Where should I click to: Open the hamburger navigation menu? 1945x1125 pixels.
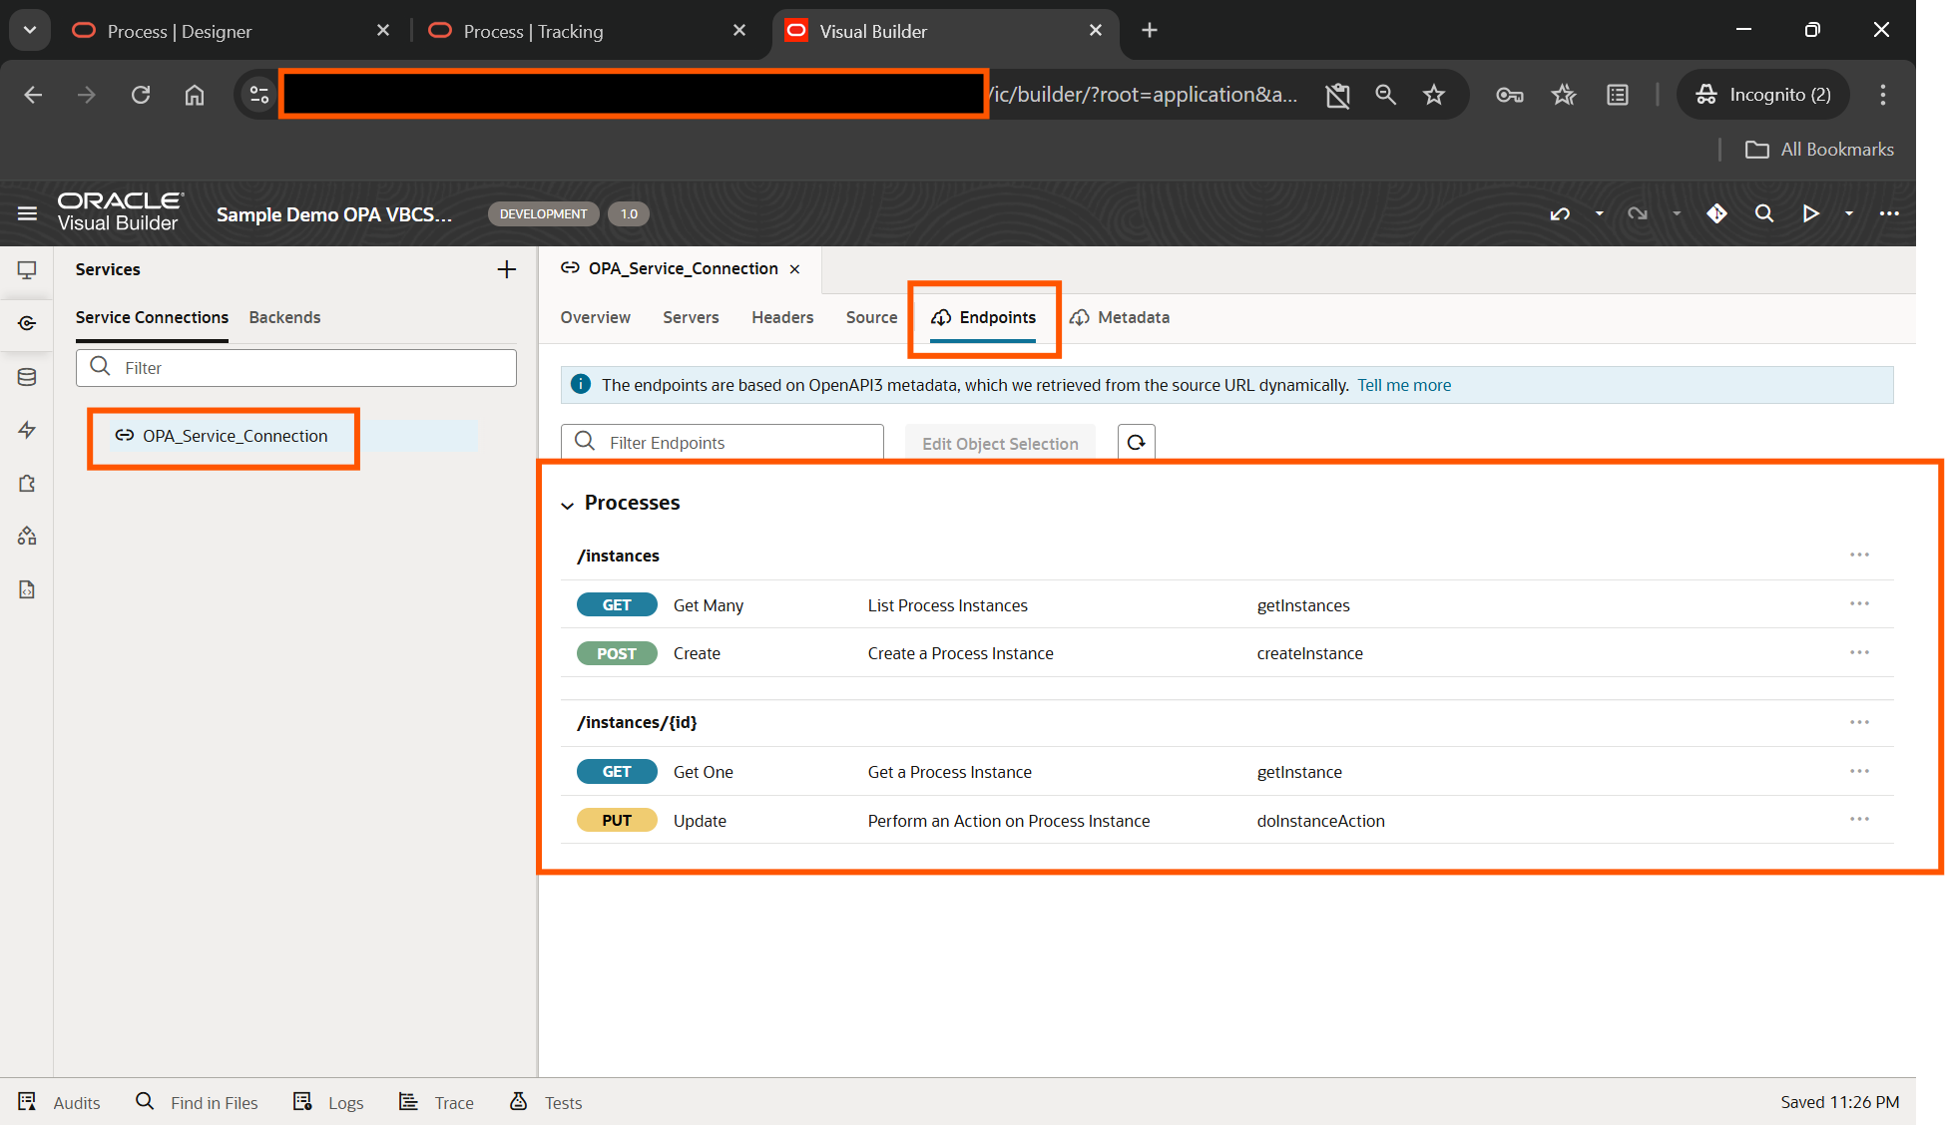tap(27, 213)
